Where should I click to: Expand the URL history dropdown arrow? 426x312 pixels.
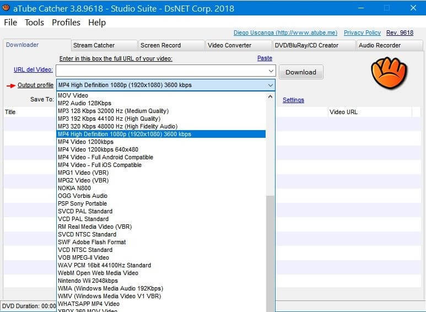(271, 71)
